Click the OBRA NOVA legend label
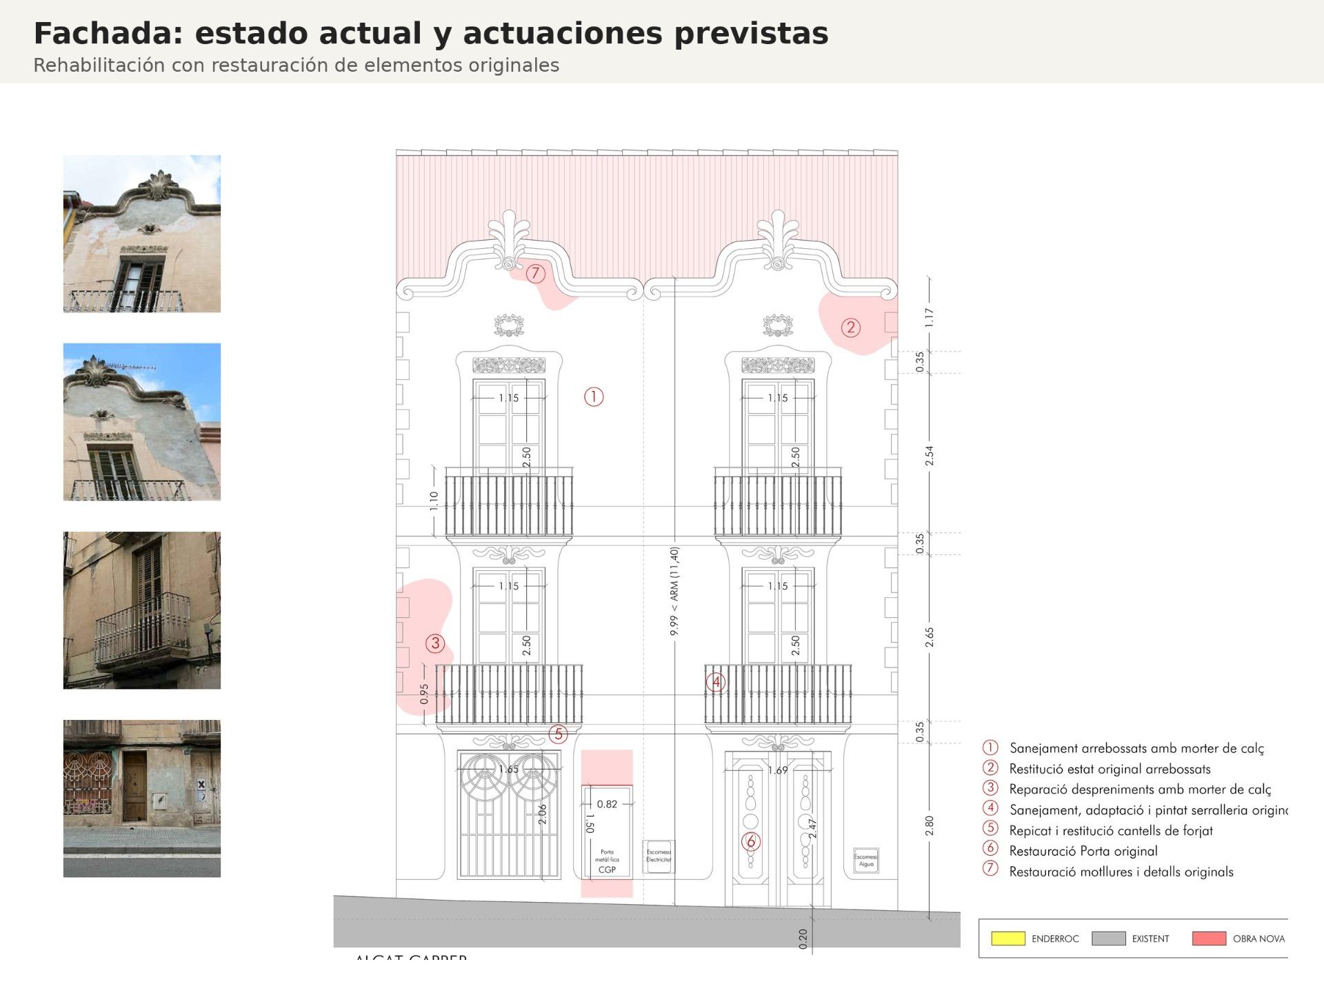Viewport: 1324px width, 993px height. 1258,939
